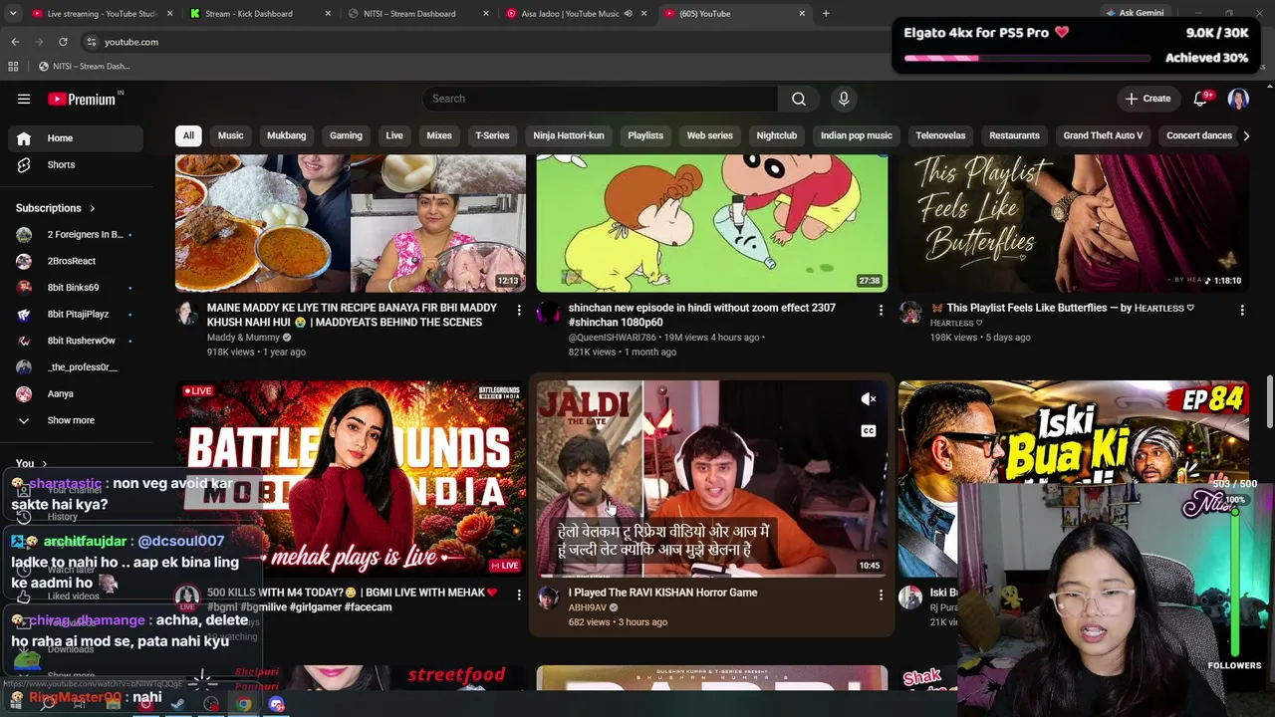Image resolution: width=1275 pixels, height=717 pixels.
Task: Open the MAINE MADDY KE LIYE video title
Action: (352, 315)
